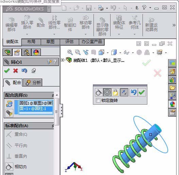Image resolution: width=179 pixels, height=175 pixels.
Task: Confirm mate with green checkmark in PropertyManager
Action: [7, 70]
